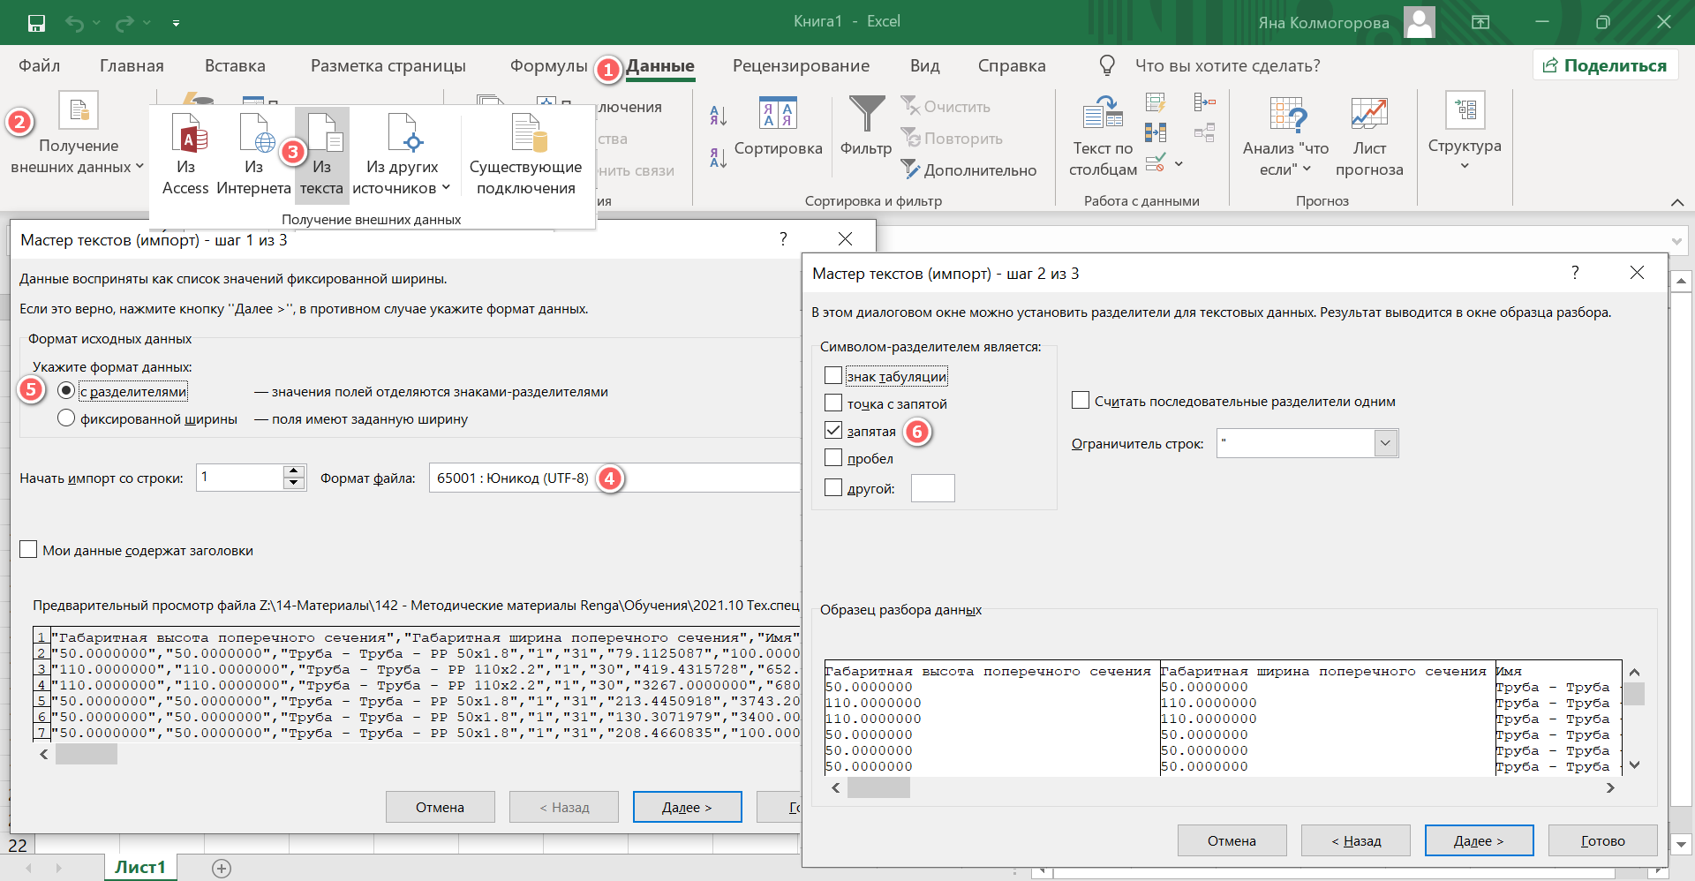Switch to the Формулы tab
Screen dimensions: 1695x881
pyautogui.click(x=548, y=65)
